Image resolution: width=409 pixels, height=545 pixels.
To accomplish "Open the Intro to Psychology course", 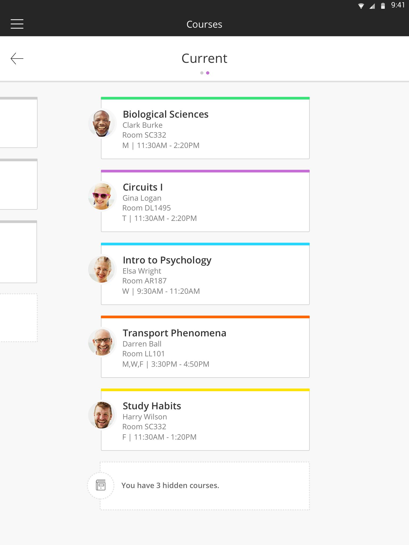I will tap(205, 274).
